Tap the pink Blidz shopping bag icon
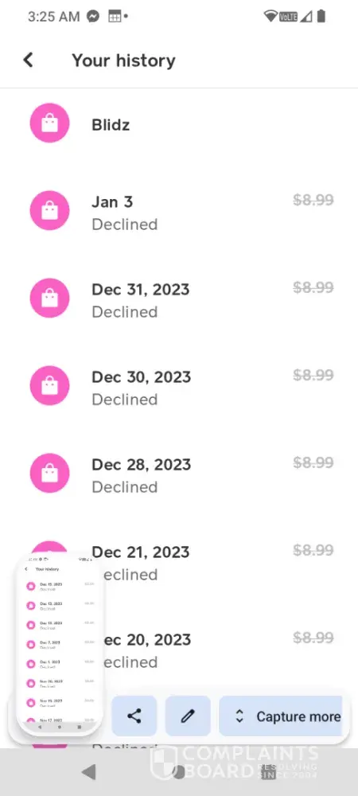Image resolution: width=358 pixels, height=796 pixels. [49, 123]
